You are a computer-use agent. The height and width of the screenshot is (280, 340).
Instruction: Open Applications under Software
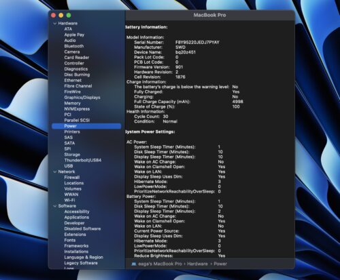click(77, 217)
